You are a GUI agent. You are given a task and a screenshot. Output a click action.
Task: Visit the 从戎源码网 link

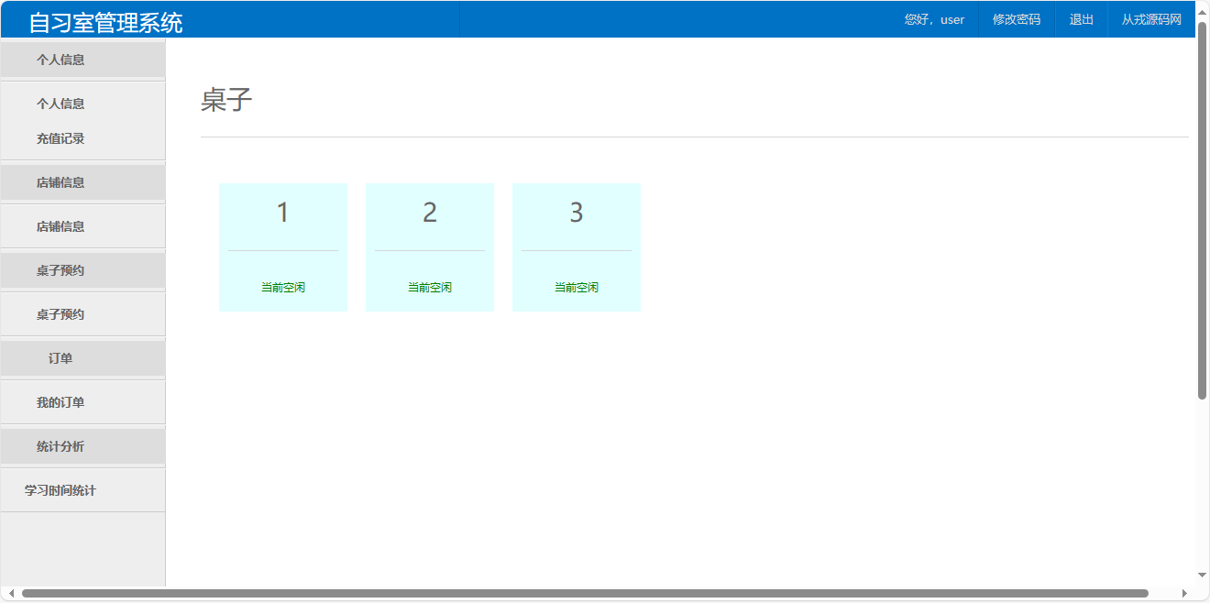click(1149, 19)
